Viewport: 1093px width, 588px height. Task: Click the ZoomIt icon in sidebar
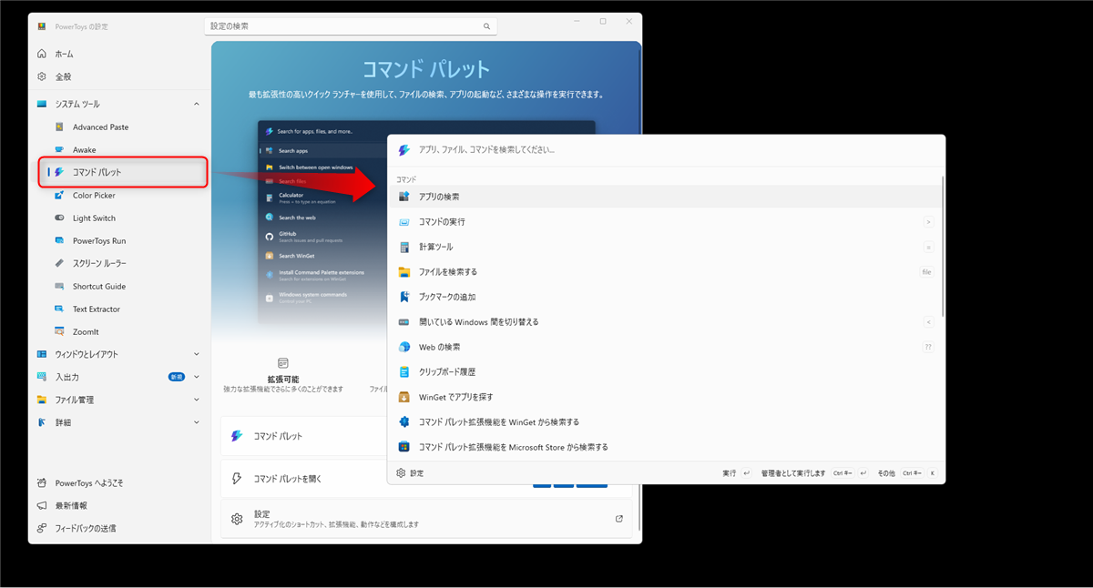59,332
